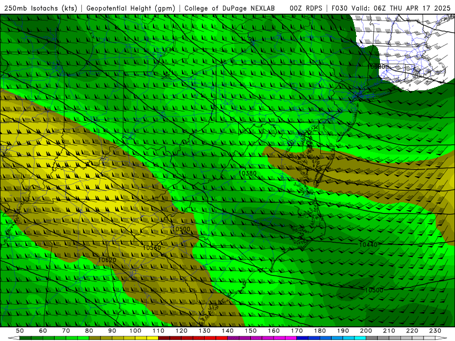Image resolution: width=455 pixels, height=341 pixels.
Task: Click the 80 value on the color scale
Action: (x=89, y=331)
